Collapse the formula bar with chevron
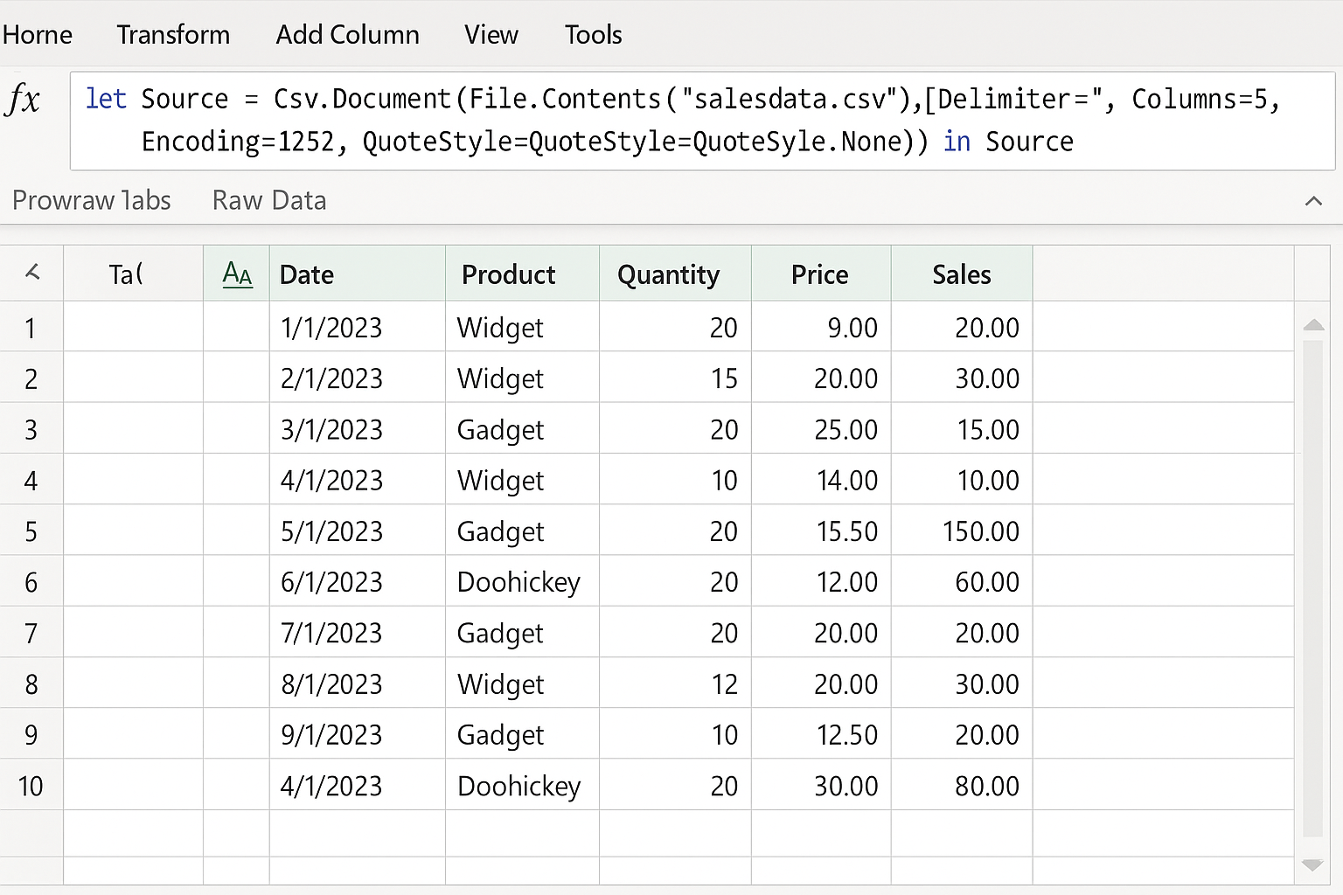Image resolution: width=1343 pixels, height=895 pixels. point(1312,201)
